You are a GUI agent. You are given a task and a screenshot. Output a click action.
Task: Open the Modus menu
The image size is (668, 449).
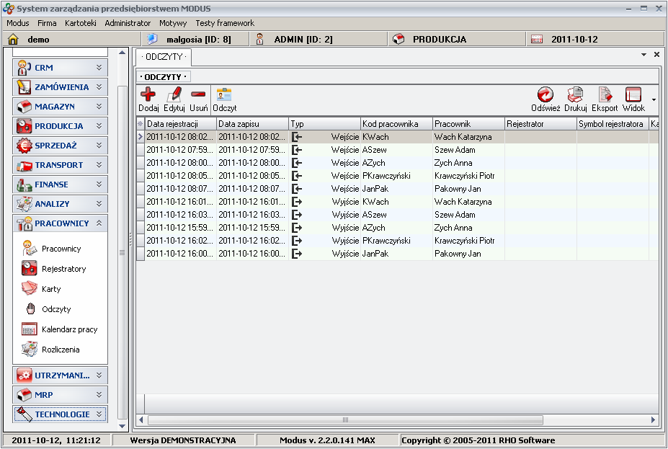[x=18, y=23]
